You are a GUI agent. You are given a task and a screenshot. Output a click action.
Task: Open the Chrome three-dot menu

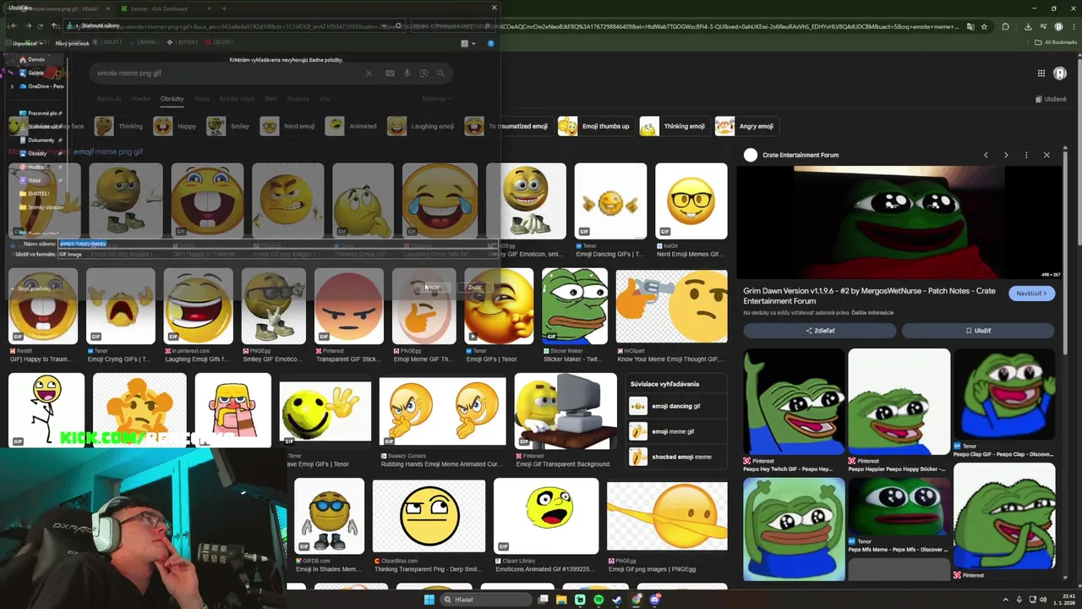pyautogui.click(x=1072, y=26)
